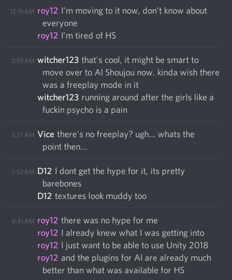Click roy12 username at 12:19 AM message

tap(48, 11)
